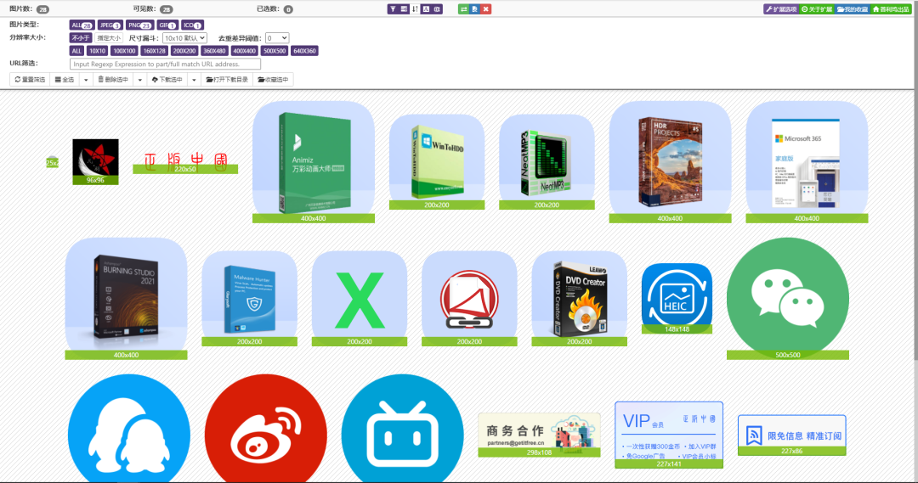The height and width of the screenshot is (483, 918).
Task: Open 扩展选项 extension options
Action: 781,9
